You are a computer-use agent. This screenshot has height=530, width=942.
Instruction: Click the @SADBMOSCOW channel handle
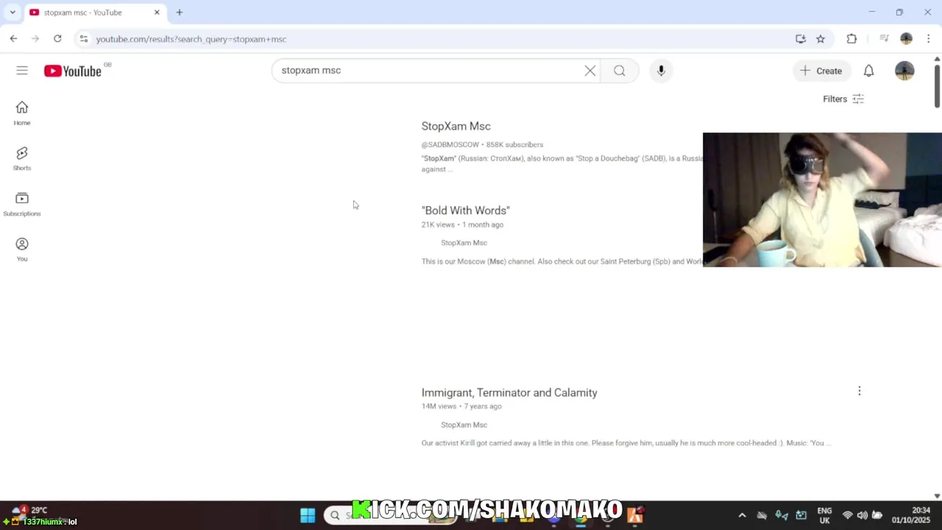click(x=450, y=144)
